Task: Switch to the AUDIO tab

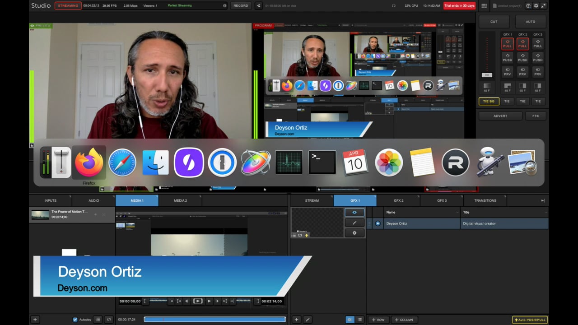Action: [x=94, y=200]
